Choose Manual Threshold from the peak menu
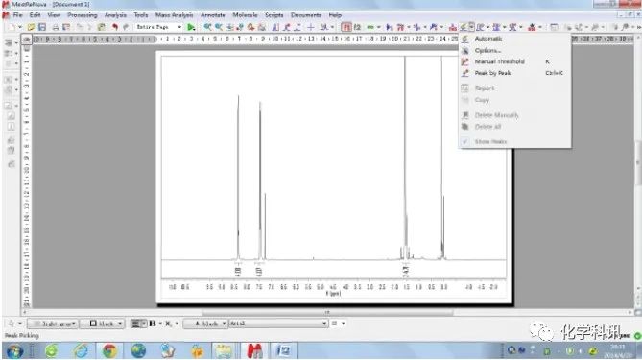This screenshot has width=642, height=360. pos(500,61)
